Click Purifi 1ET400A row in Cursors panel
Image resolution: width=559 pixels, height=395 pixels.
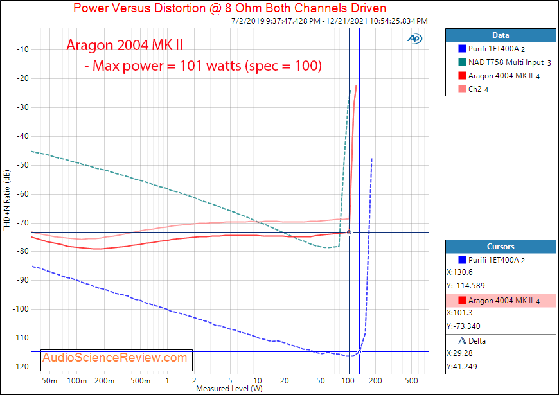coord(501,260)
